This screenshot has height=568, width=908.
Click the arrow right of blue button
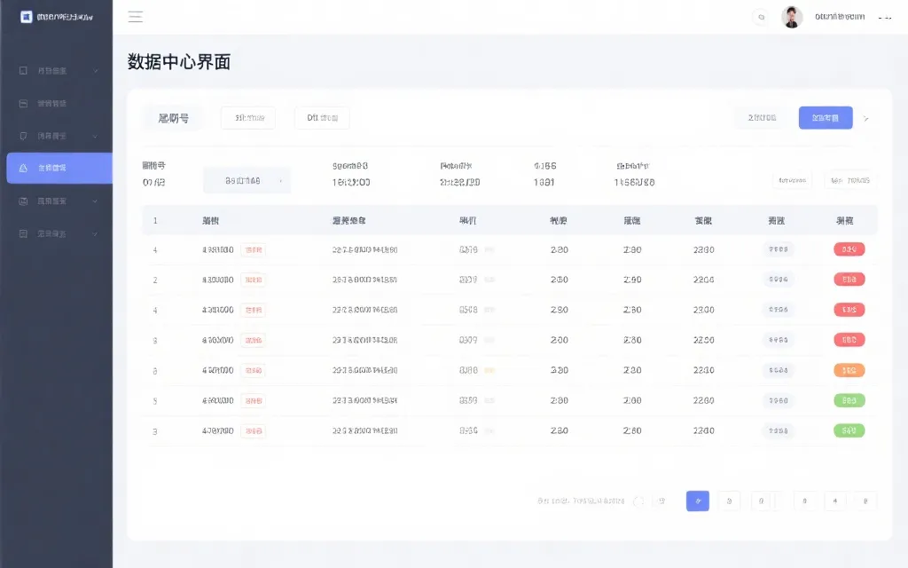coord(866,118)
